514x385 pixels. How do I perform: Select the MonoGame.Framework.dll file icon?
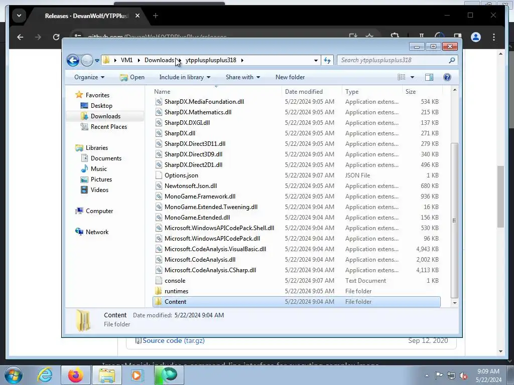tap(159, 197)
